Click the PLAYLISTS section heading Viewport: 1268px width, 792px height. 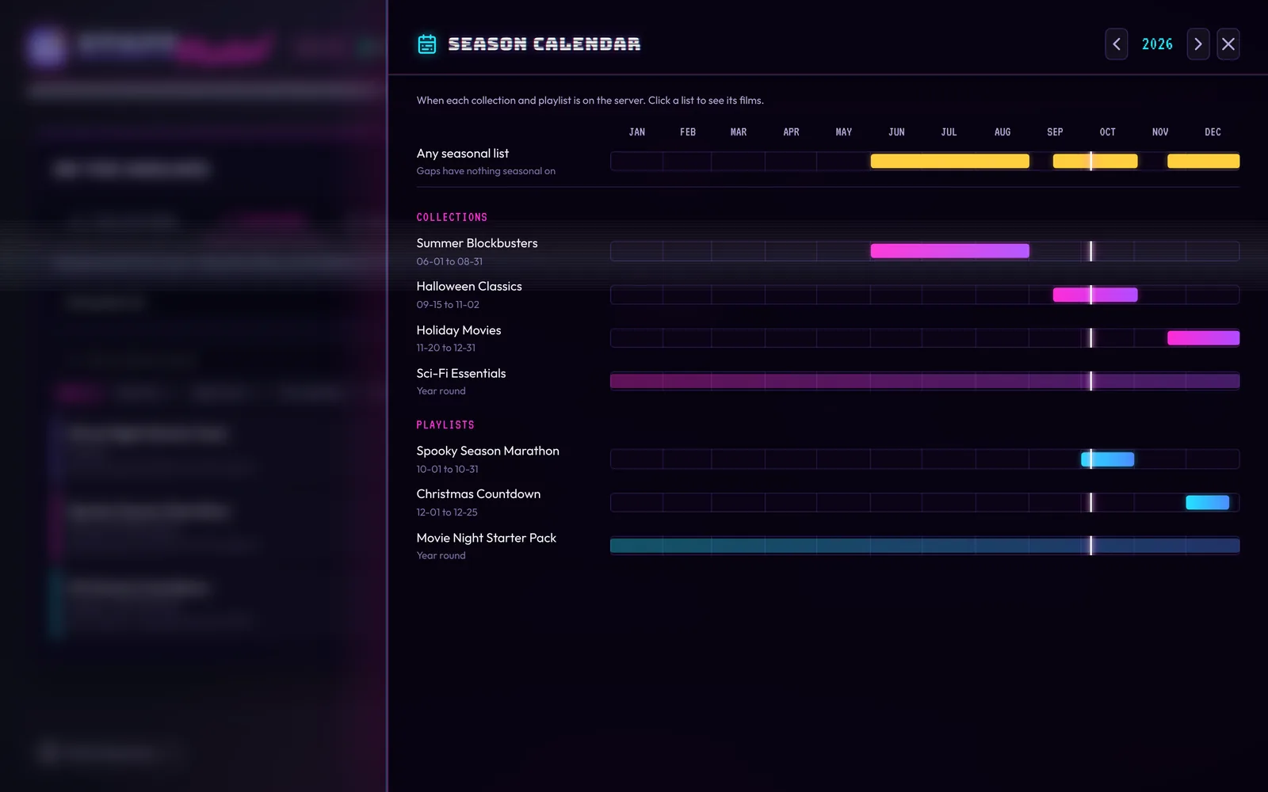tap(445, 425)
